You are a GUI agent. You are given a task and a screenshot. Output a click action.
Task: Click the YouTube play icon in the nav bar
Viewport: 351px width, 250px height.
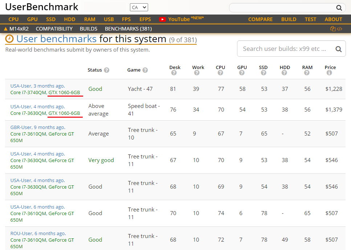coord(163,20)
